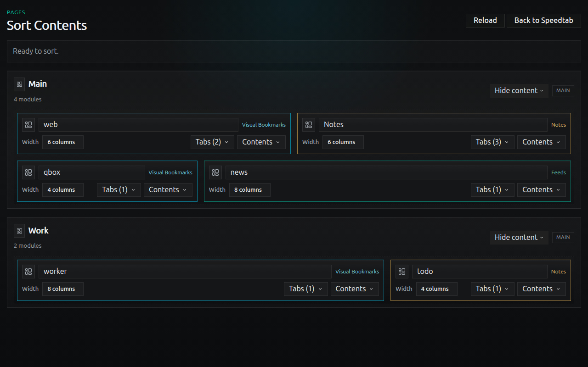
Task: Expand Contents dropdown of Notes module
Action: click(542, 142)
